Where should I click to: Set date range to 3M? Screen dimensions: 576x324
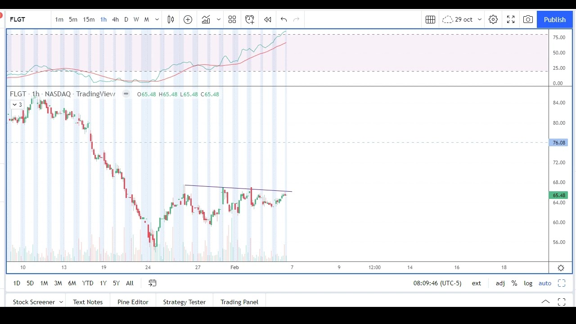[x=58, y=283]
